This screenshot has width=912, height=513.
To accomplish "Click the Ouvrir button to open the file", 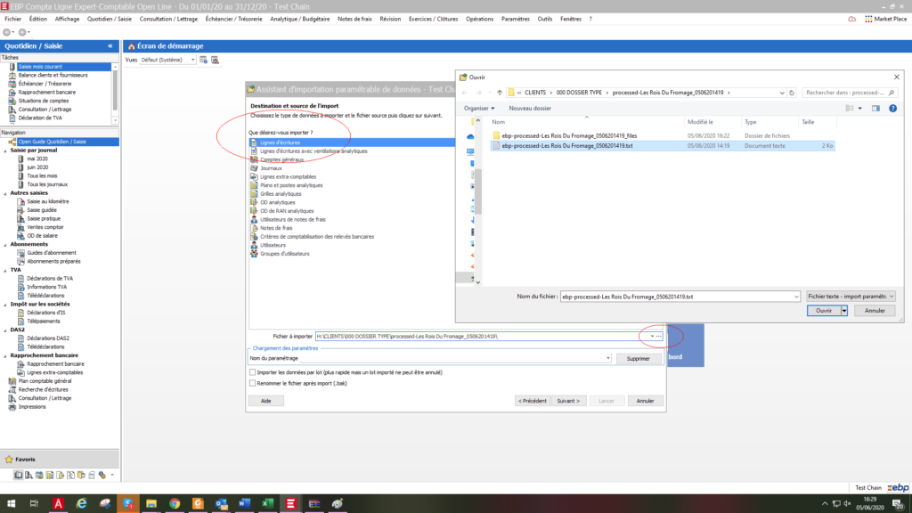I will pyautogui.click(x=824, y=311).
